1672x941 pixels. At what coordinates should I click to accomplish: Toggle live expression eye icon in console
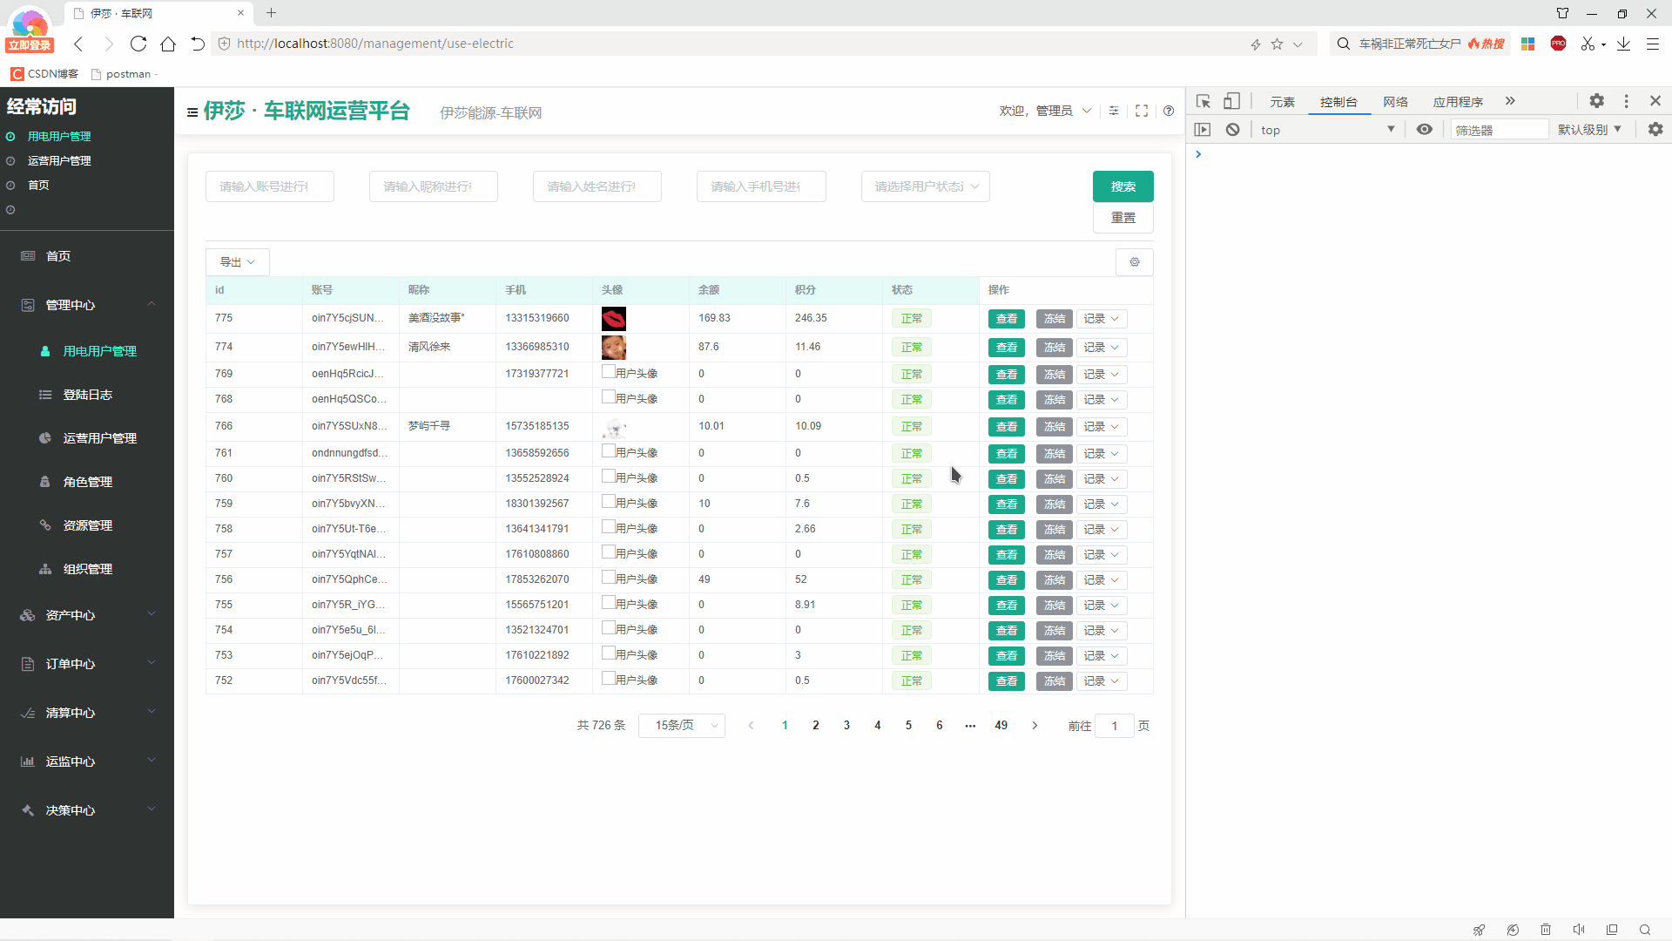1424,130
